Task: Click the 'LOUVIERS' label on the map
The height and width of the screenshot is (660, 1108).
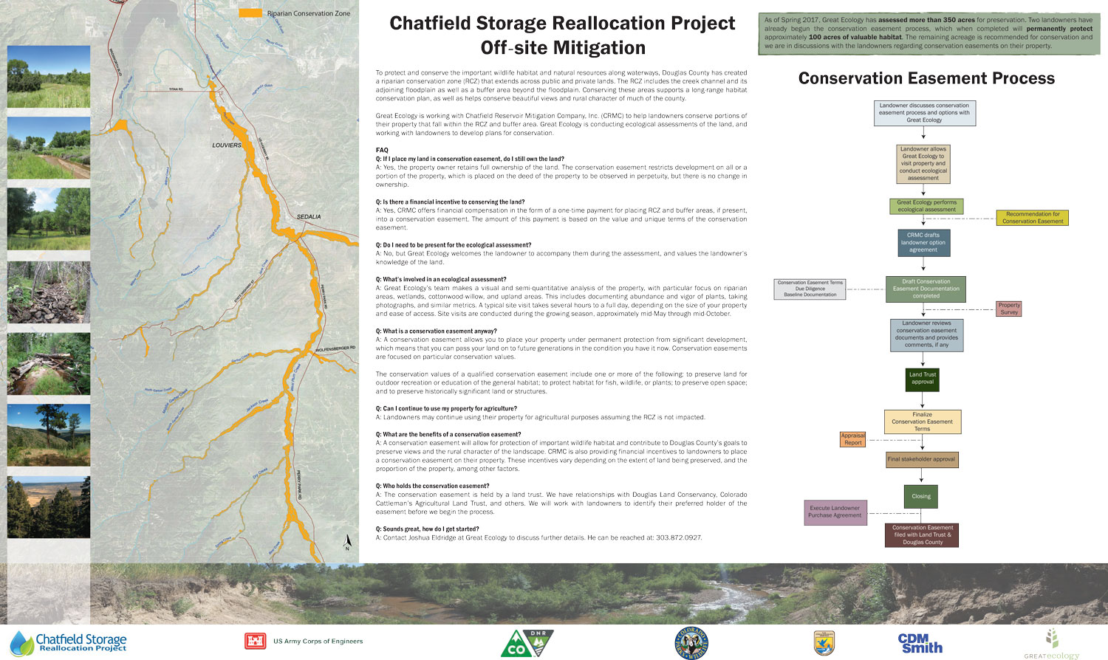Action: [x=227, y=145]
